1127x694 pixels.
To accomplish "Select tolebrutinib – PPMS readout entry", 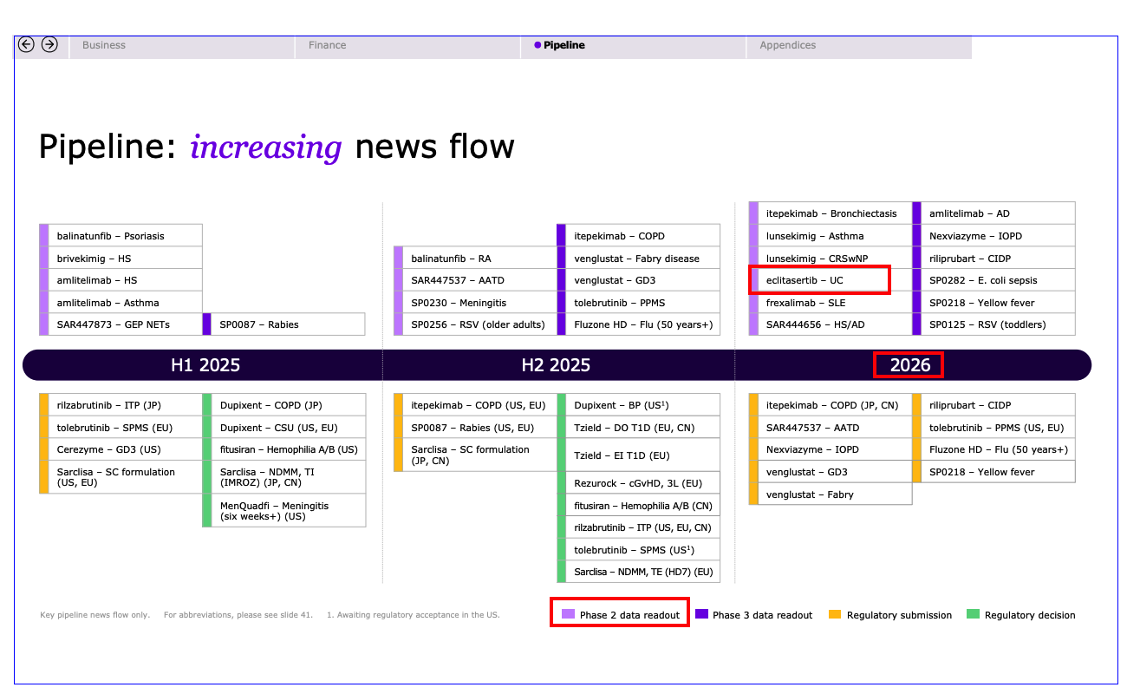I will click(x=637, y=303).
